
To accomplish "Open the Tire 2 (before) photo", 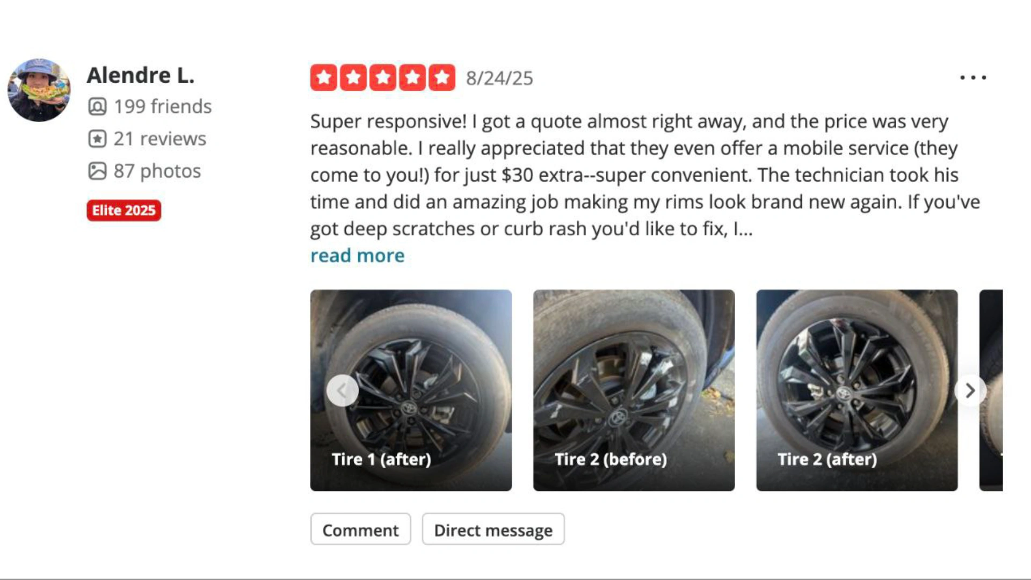I will pyautogui.click(x=634, y=390).
